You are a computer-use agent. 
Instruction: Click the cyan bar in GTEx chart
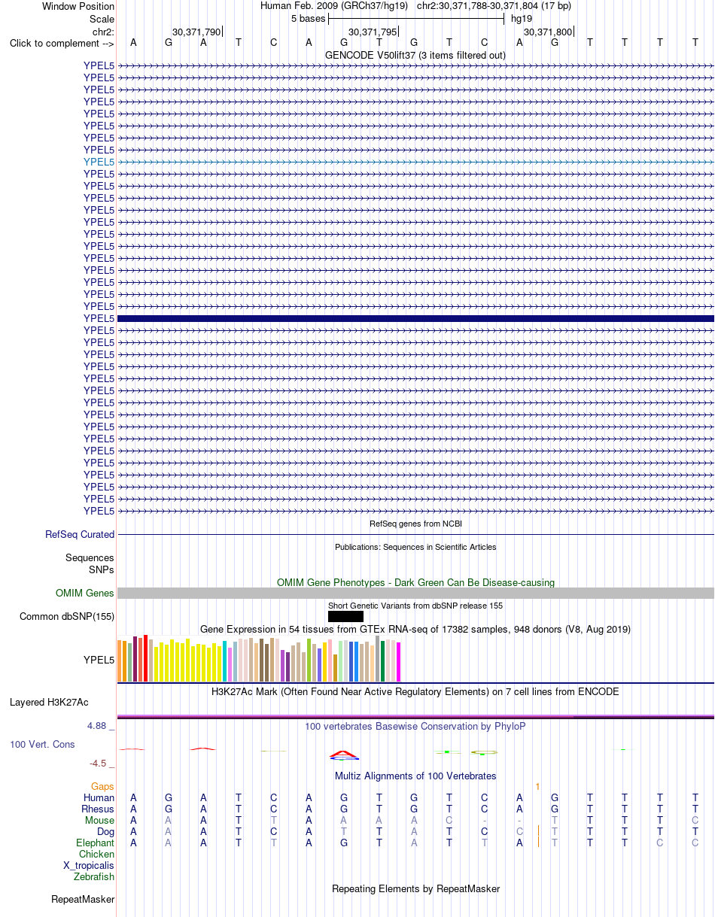[x=225, y=661]
